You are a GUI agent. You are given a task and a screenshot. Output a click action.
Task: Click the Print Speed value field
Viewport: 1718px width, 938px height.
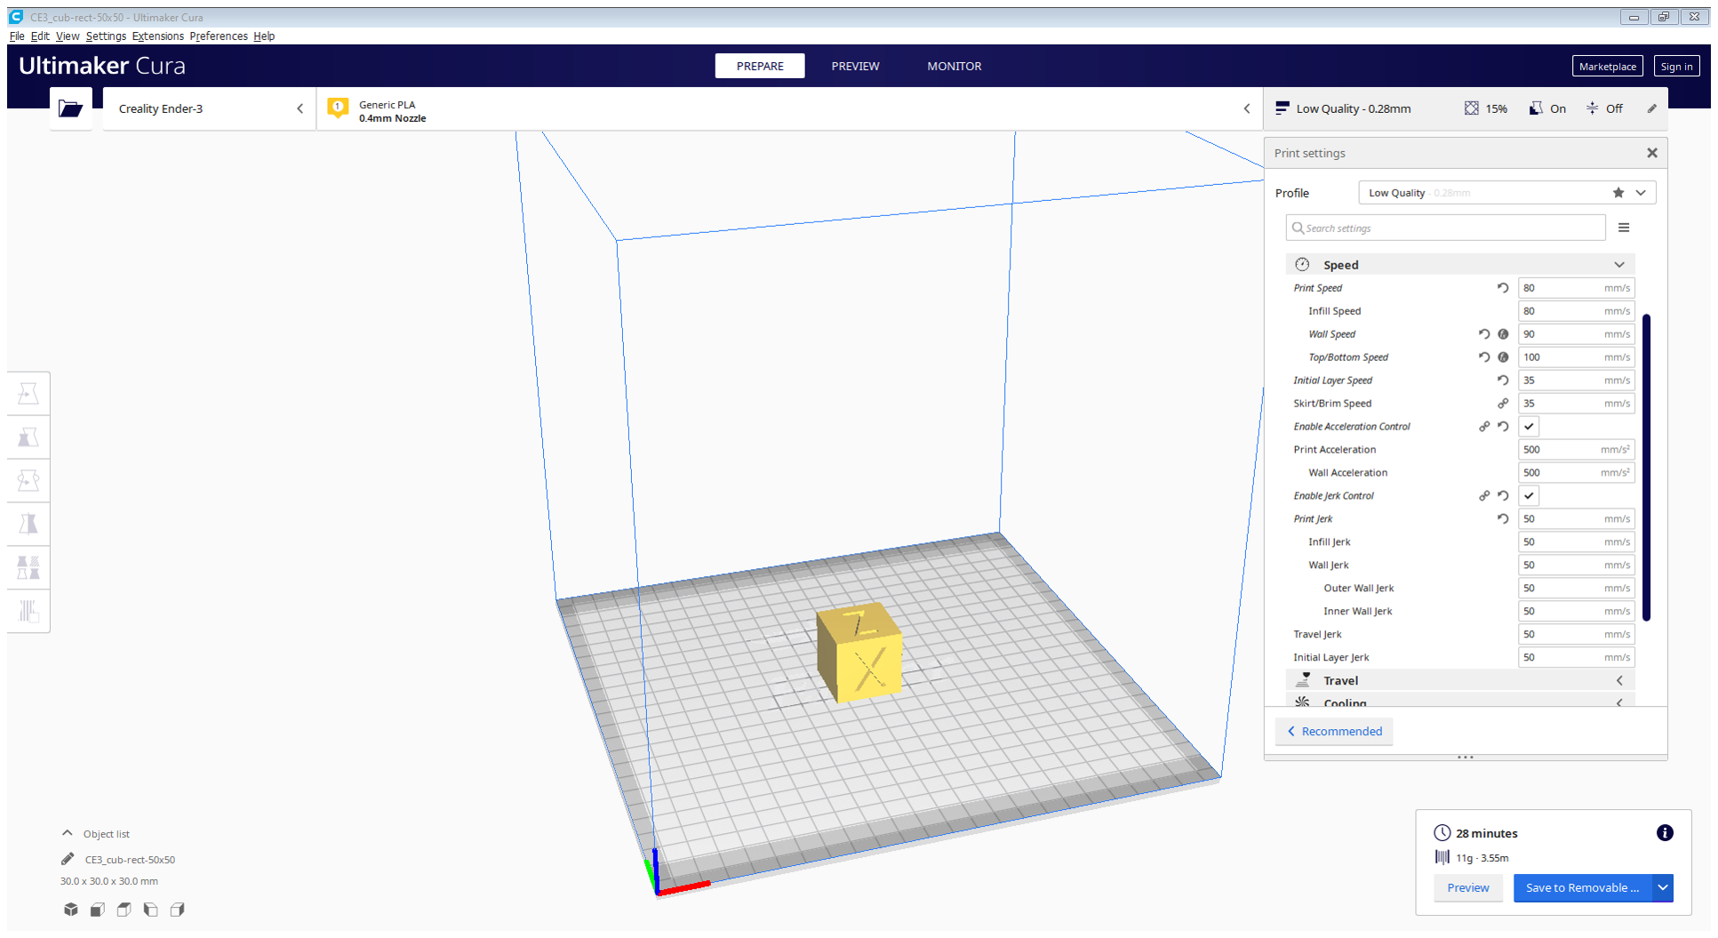[1577, 288]
